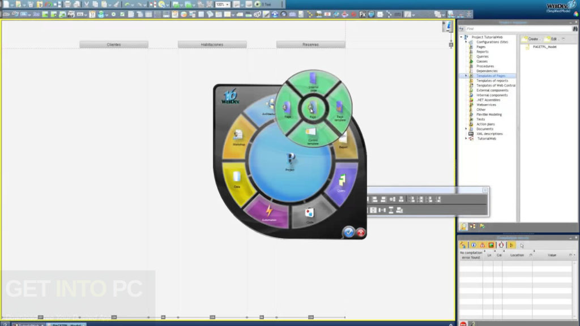
Task: Expand the Configurations (Site) tree node
Action: (x=466, y=42)
